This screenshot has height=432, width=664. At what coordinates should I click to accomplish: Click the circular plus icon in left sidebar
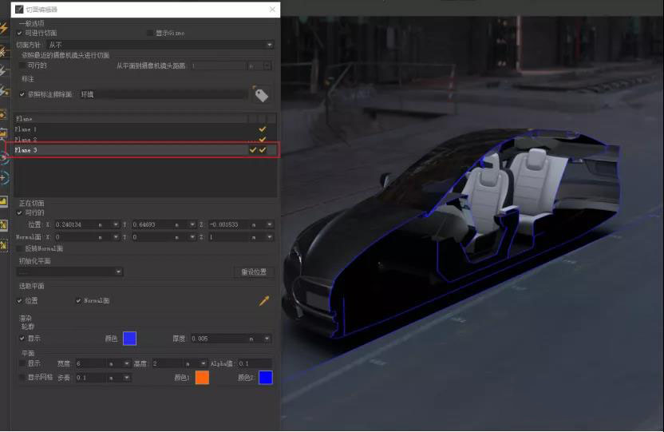pyautogui.click(x=5, y=178)
